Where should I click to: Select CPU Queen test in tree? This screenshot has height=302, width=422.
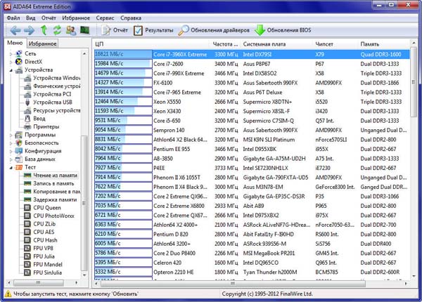pyautogui.click(x=46, y=208)
